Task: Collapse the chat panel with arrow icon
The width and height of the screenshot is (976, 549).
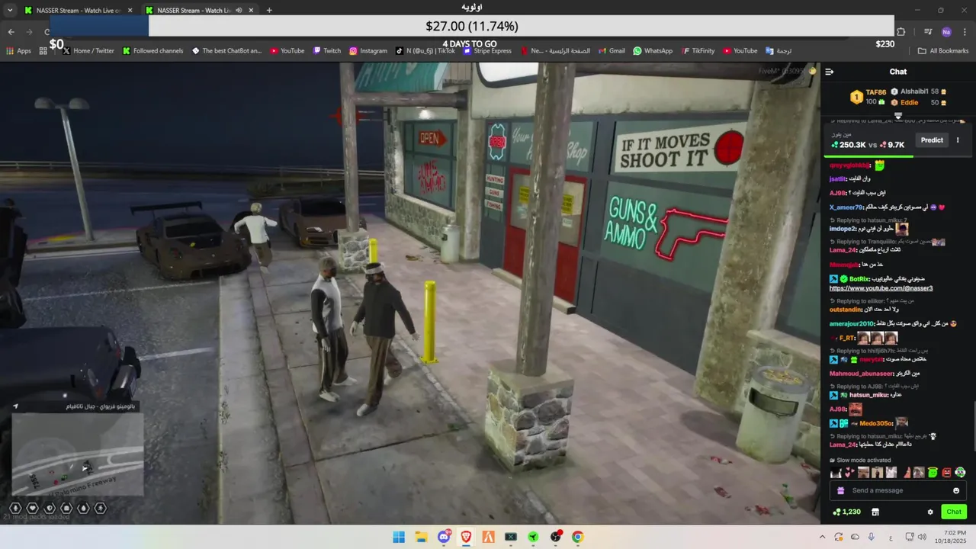Action: 830,72
